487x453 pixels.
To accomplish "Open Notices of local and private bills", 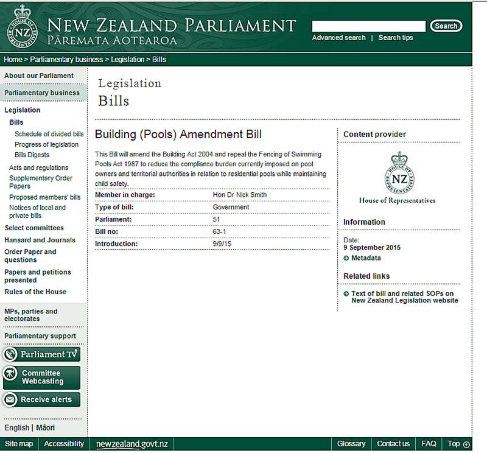I will point(37,212).
